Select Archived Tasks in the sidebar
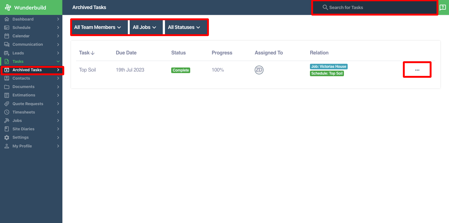Viewport: 449px width, 223px height. click(31, 70)
